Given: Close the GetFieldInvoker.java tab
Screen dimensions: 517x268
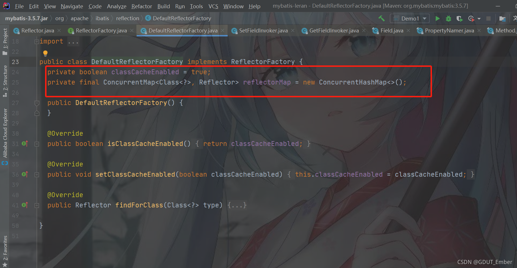Looking at the screenshot, I should tap(364, 30).
